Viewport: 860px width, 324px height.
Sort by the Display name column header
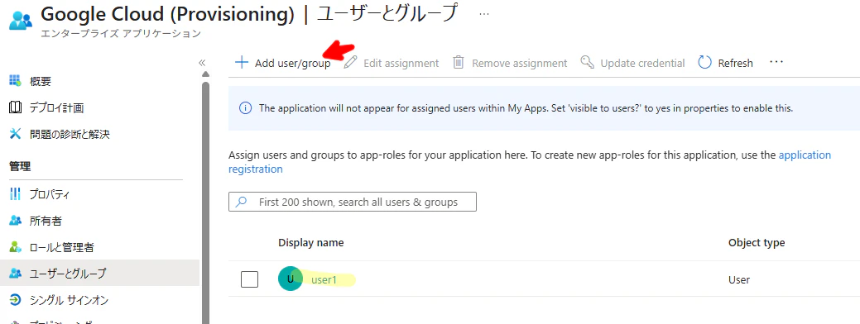point(311,242)
